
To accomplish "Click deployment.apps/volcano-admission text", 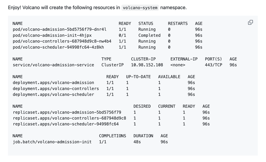I will 53,83.
